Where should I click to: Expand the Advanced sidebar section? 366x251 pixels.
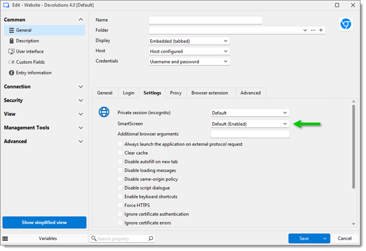tap(81, 142)
